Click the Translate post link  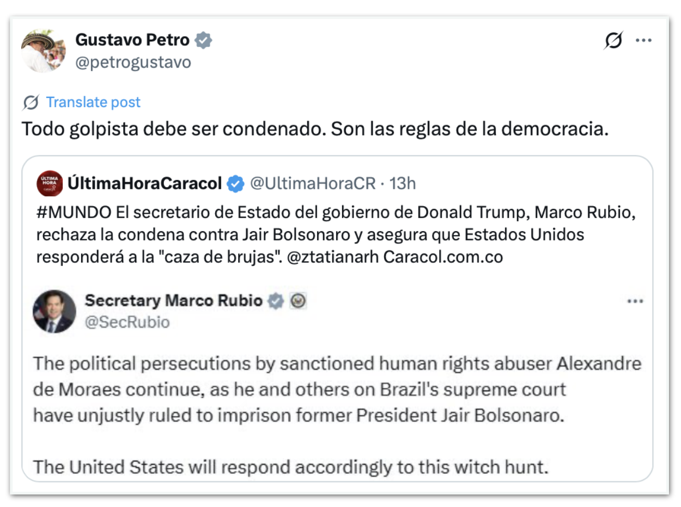(x=93, y=102)
